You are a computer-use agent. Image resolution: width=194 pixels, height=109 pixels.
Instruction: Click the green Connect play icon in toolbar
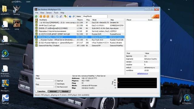coord(36,16)
